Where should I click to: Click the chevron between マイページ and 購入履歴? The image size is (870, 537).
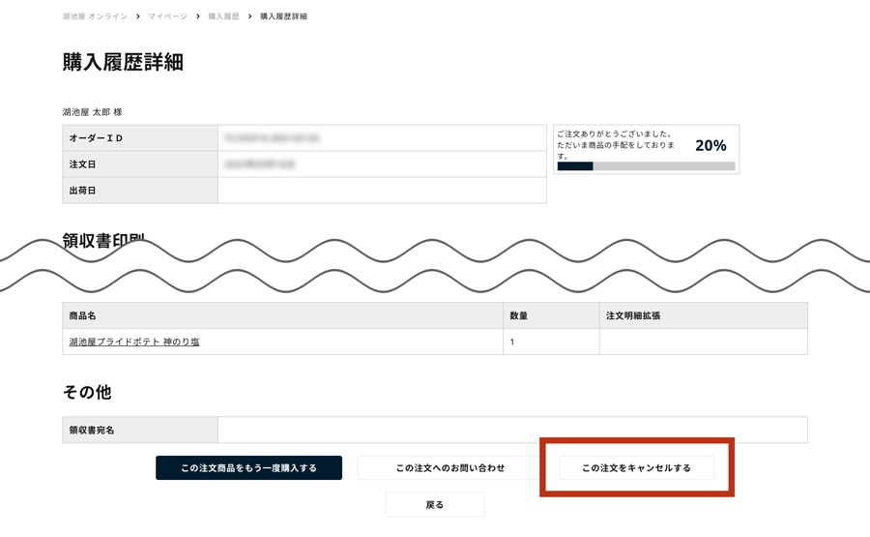(198, 16)
